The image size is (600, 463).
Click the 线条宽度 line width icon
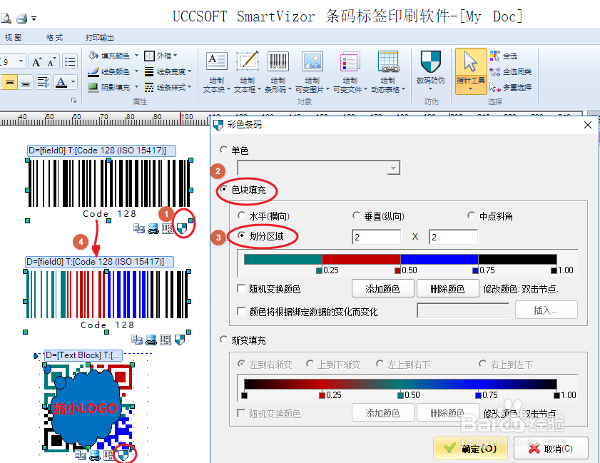click(x=149, y=71)
